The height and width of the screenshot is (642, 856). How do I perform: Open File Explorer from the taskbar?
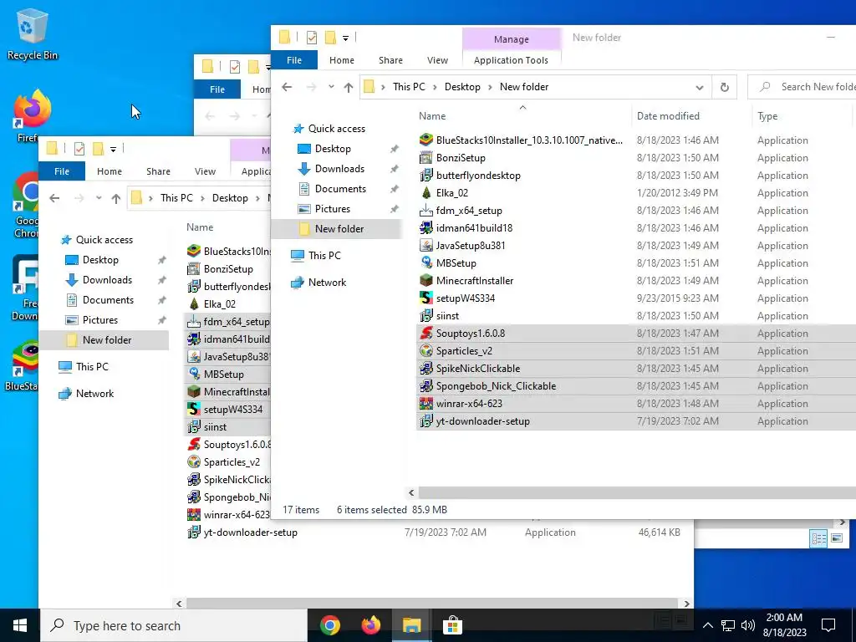(411, 625)
